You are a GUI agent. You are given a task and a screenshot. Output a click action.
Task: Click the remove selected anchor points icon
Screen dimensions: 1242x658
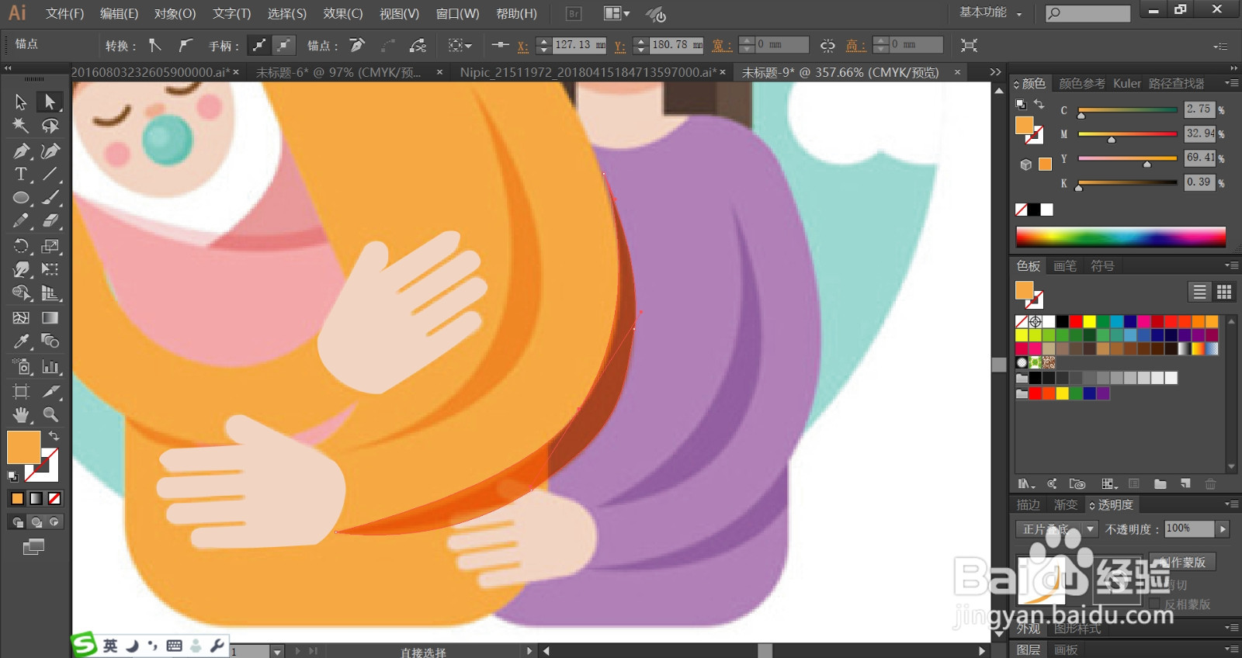pos(357,45)
